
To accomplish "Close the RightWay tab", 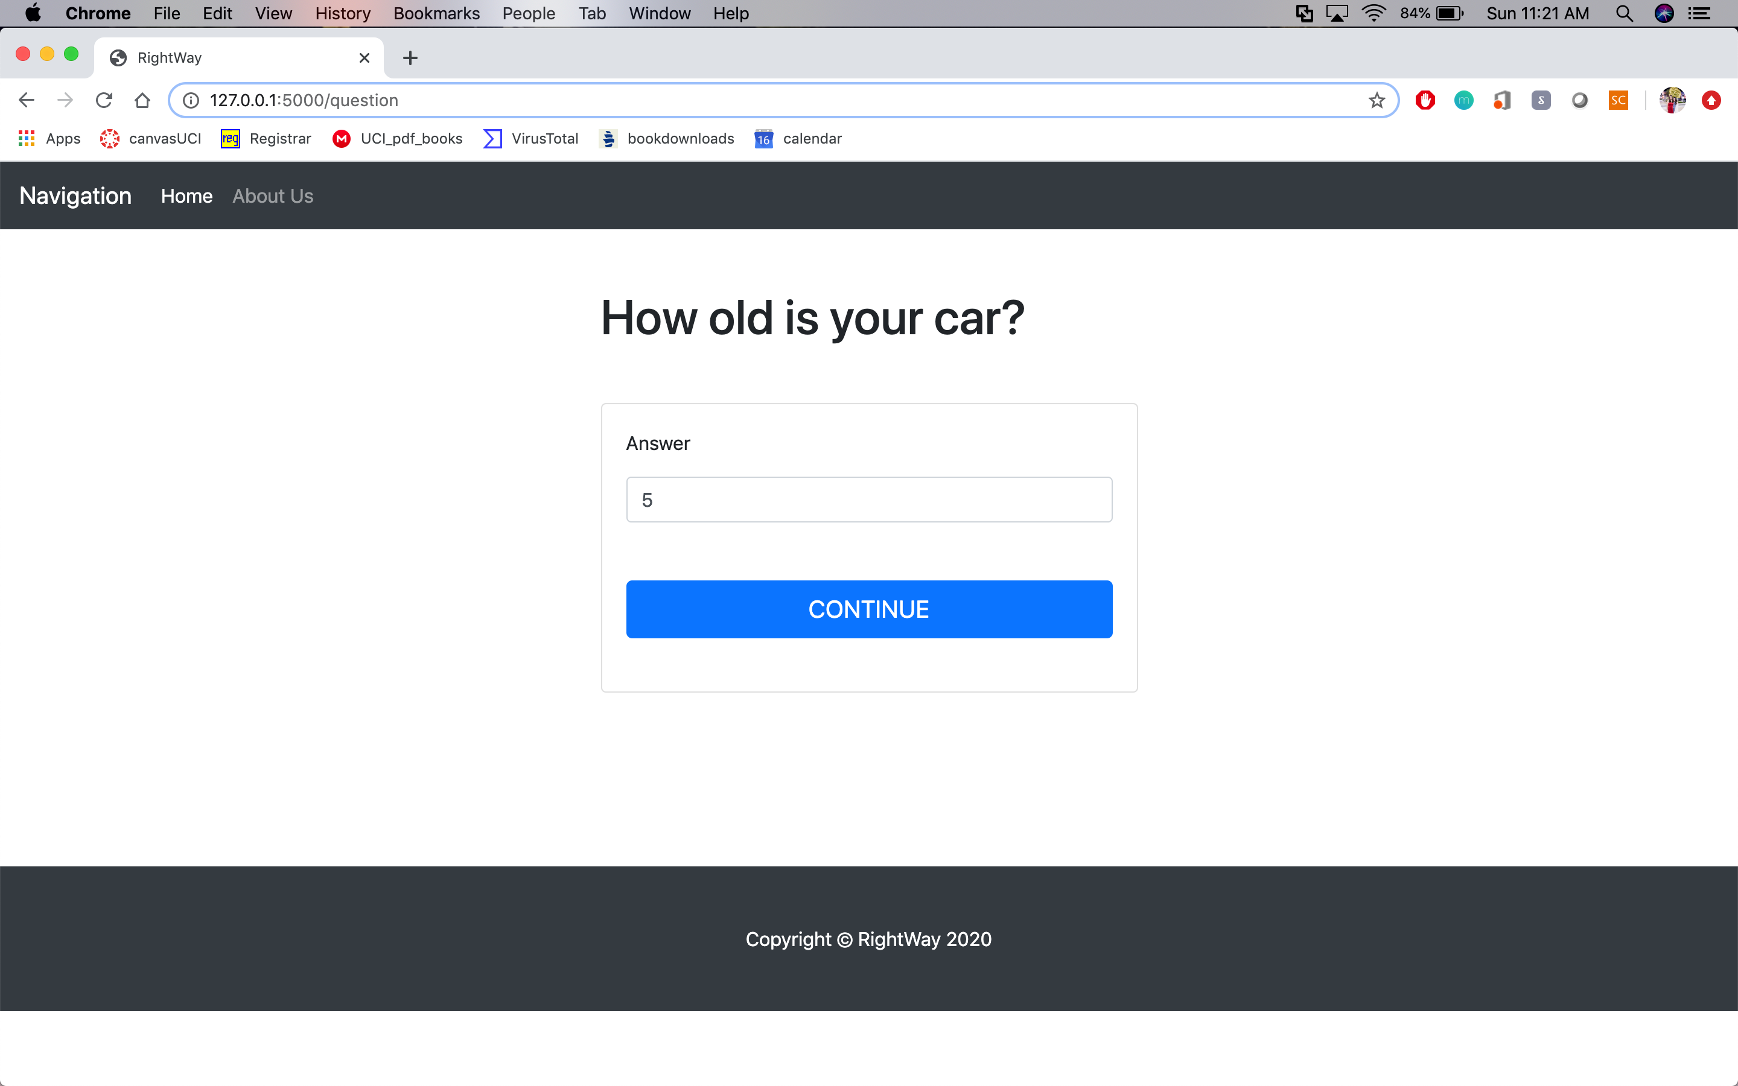I will click(x=364, y=57).
